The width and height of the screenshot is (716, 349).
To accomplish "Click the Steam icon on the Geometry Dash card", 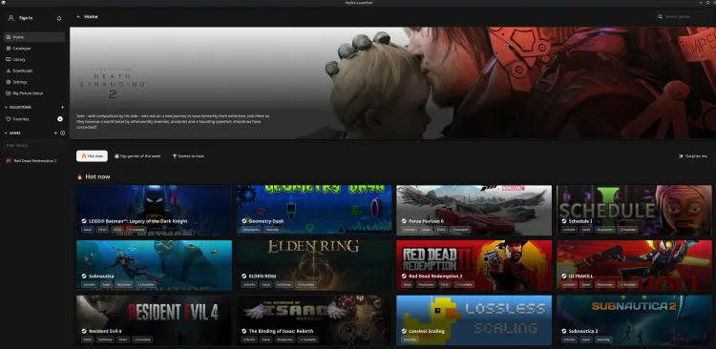I will tap(244, 221).
